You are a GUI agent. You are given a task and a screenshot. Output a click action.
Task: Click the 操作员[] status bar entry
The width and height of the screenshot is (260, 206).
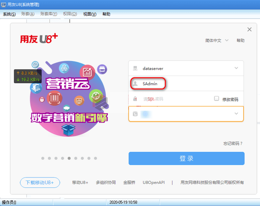(x=9, y=202)
